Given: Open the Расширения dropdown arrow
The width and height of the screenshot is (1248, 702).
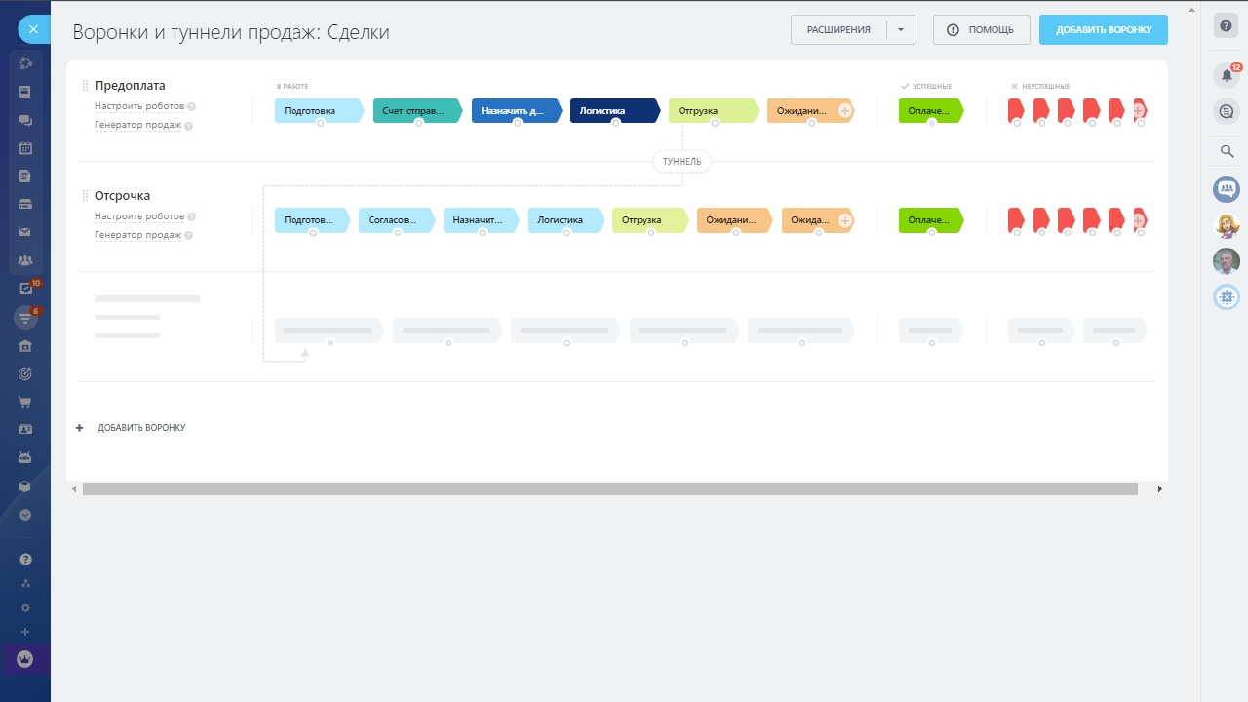Looking at the screenshot, I should (901, 30).
